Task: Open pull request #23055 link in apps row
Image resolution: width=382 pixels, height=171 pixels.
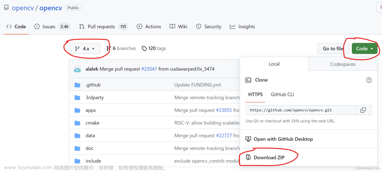Action: (223, 110)
